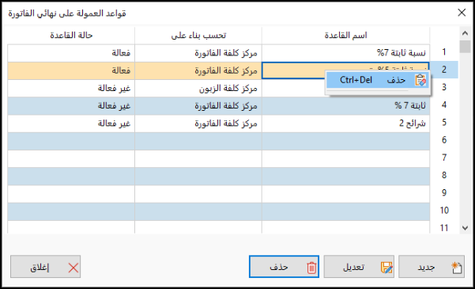Click the trash icon on حذف button
The width and height of the screenshot is (475, 289).
[311, 268]
